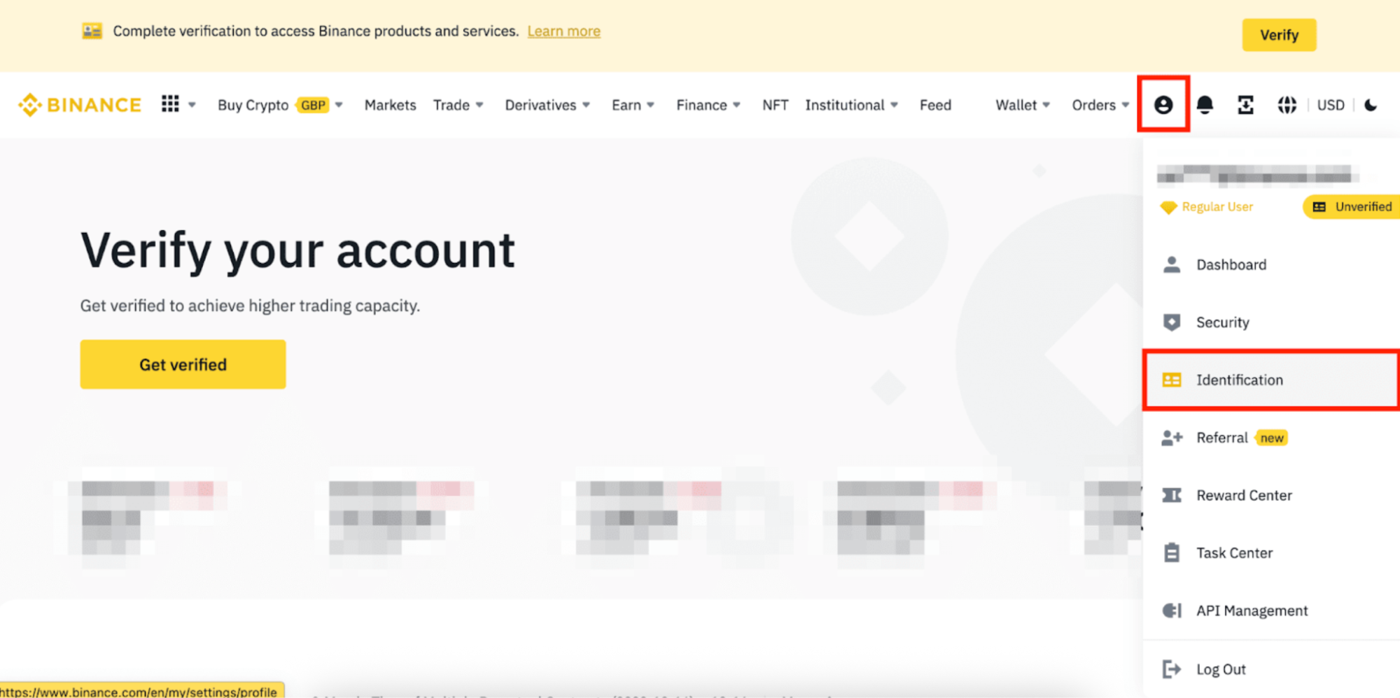Open the Wallet dropdown
The width and height of the screenshot is (1400, 698).
[x=1021, y=104]
